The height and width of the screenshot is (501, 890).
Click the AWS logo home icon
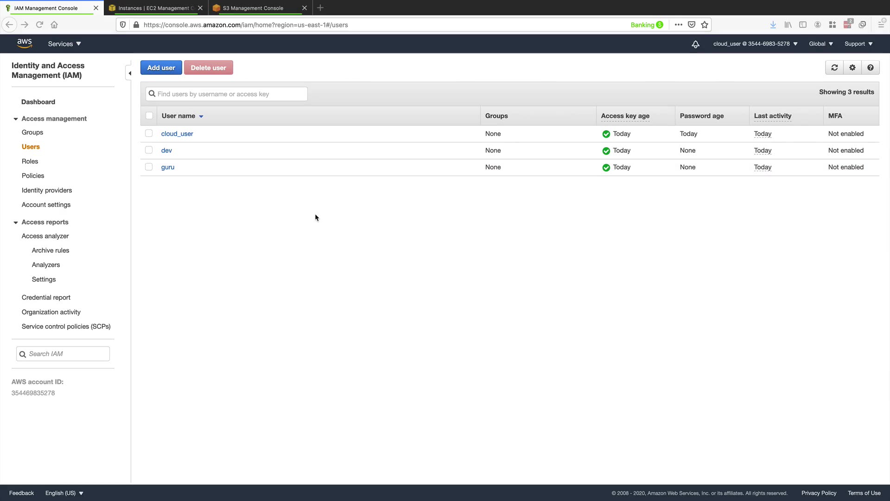pyautogui.click(x=25, y=44)
